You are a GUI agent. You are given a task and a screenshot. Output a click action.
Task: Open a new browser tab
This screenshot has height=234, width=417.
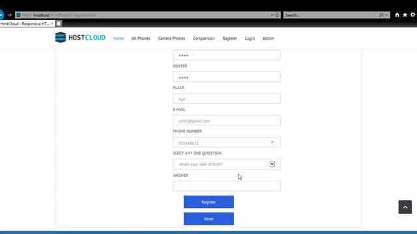(x=59, y=23)
